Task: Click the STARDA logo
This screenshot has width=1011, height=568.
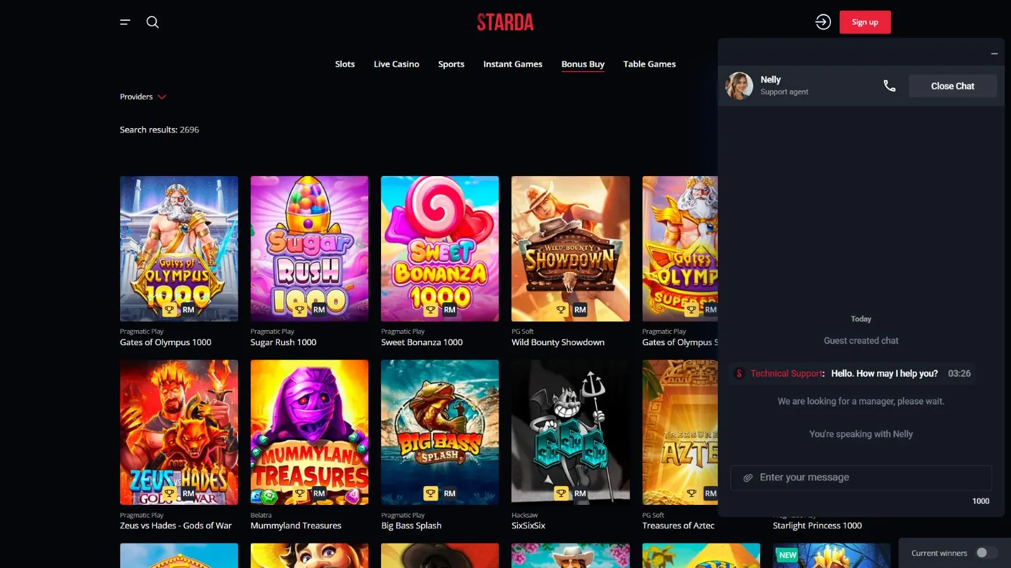Action: click(505, 22)
